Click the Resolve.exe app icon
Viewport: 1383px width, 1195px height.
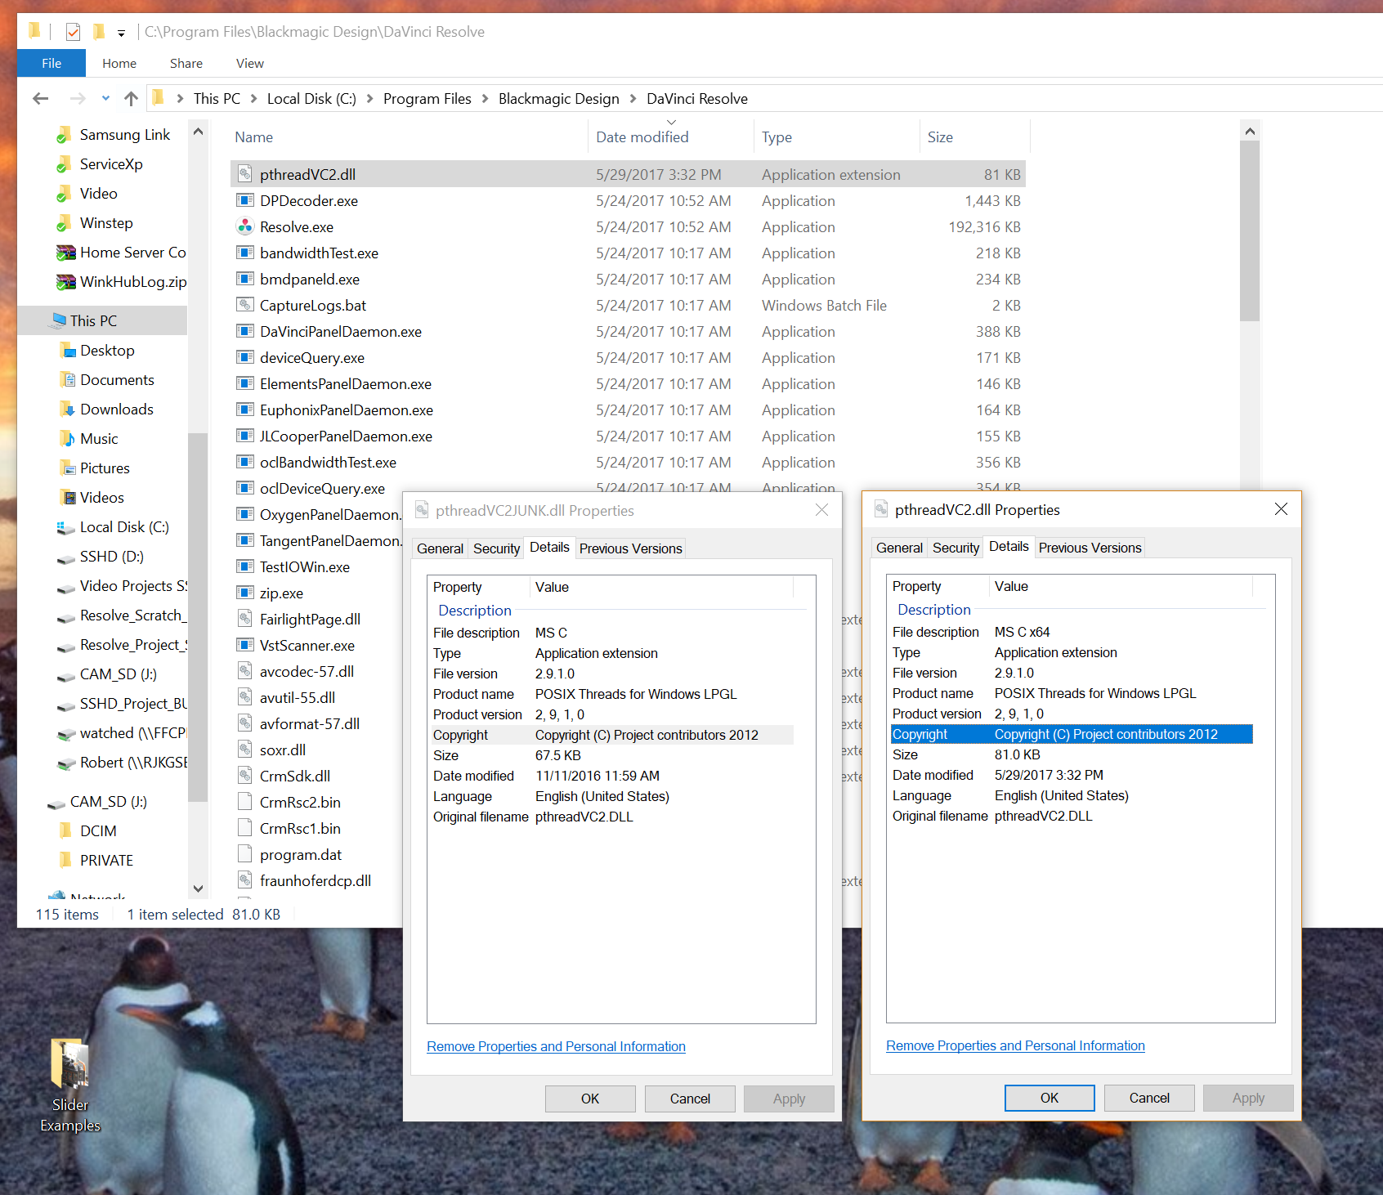(244, 226)
